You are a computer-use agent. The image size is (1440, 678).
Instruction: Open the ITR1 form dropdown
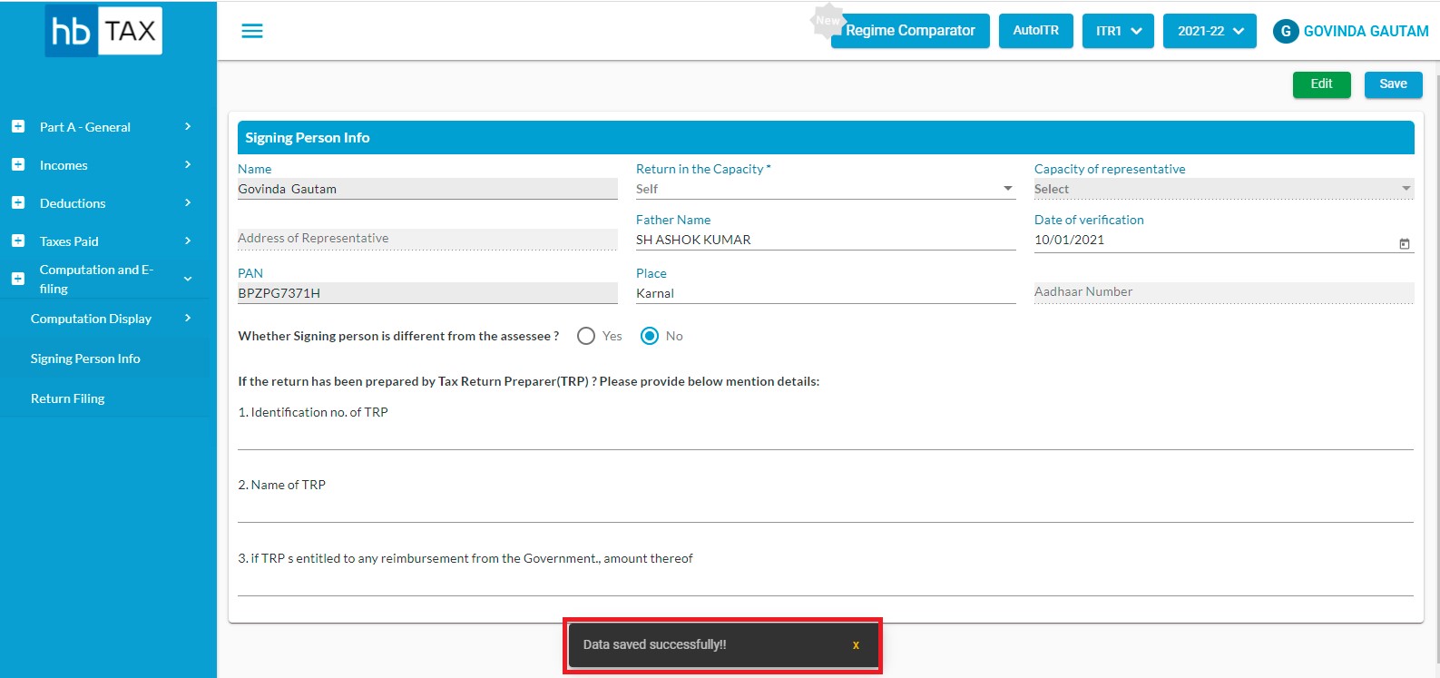point(1118,31)
